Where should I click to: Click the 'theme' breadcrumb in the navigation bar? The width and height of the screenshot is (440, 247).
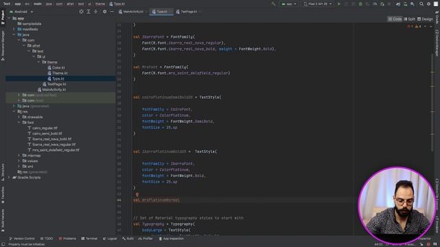click(100, 4)
